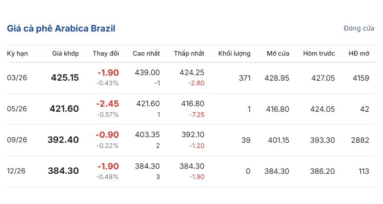Select the 'Cao nhất' column header
The height and width of the screenshot is (204, 383).
[146, 53]
